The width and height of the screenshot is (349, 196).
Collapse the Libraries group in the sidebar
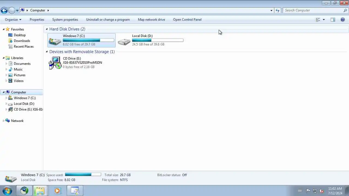pyautogui.click(x=4, y=58)
